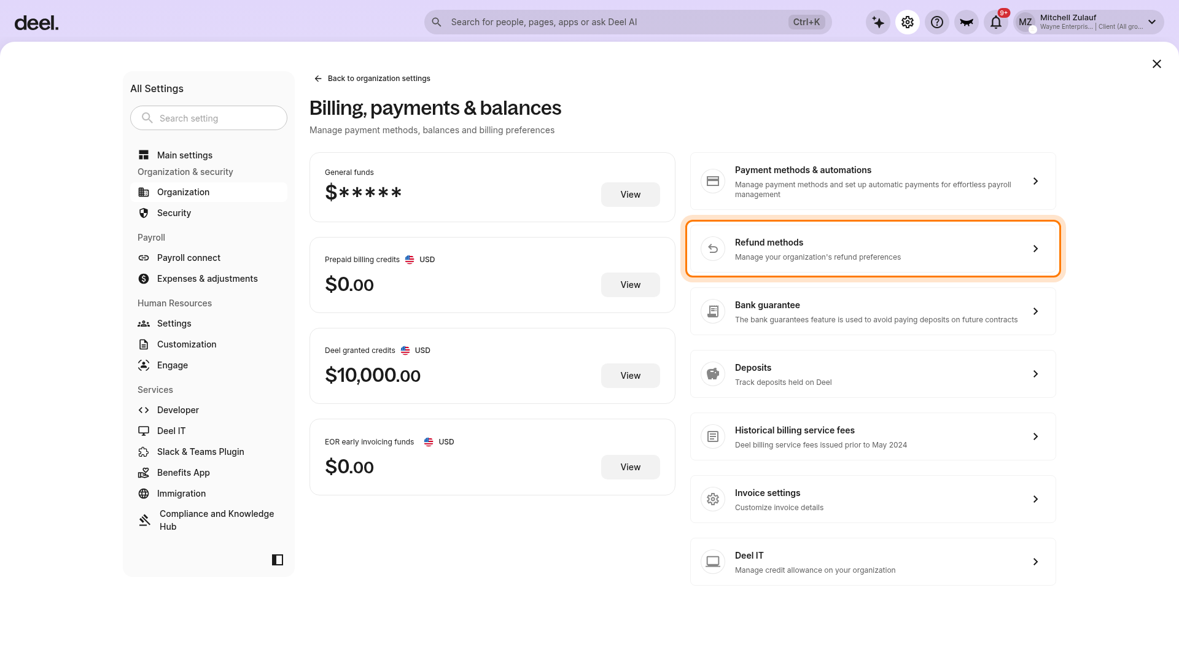The width and height of the screenshot is (1179, 663).
Task: View General funds balance
Action: [631, 195]
